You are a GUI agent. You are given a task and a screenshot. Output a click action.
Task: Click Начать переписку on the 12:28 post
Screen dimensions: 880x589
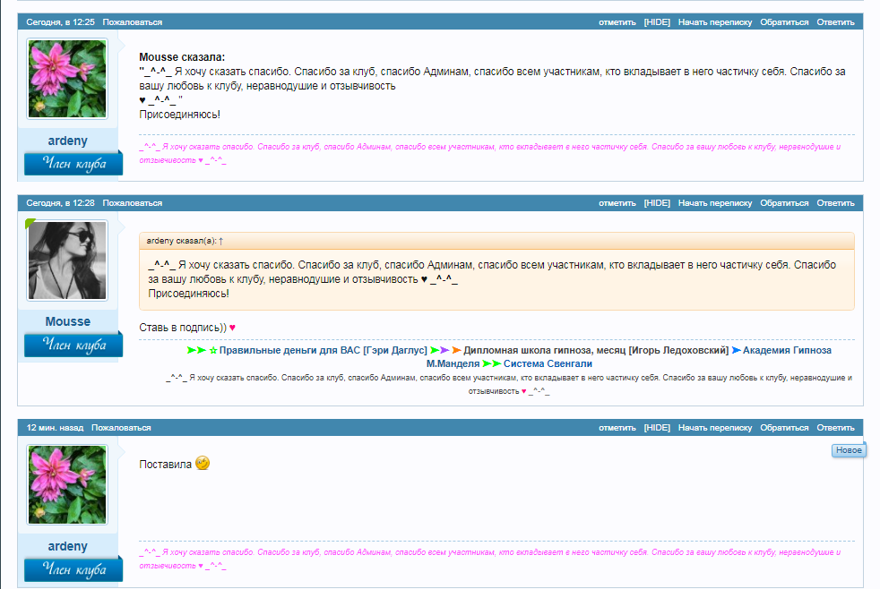715,203
